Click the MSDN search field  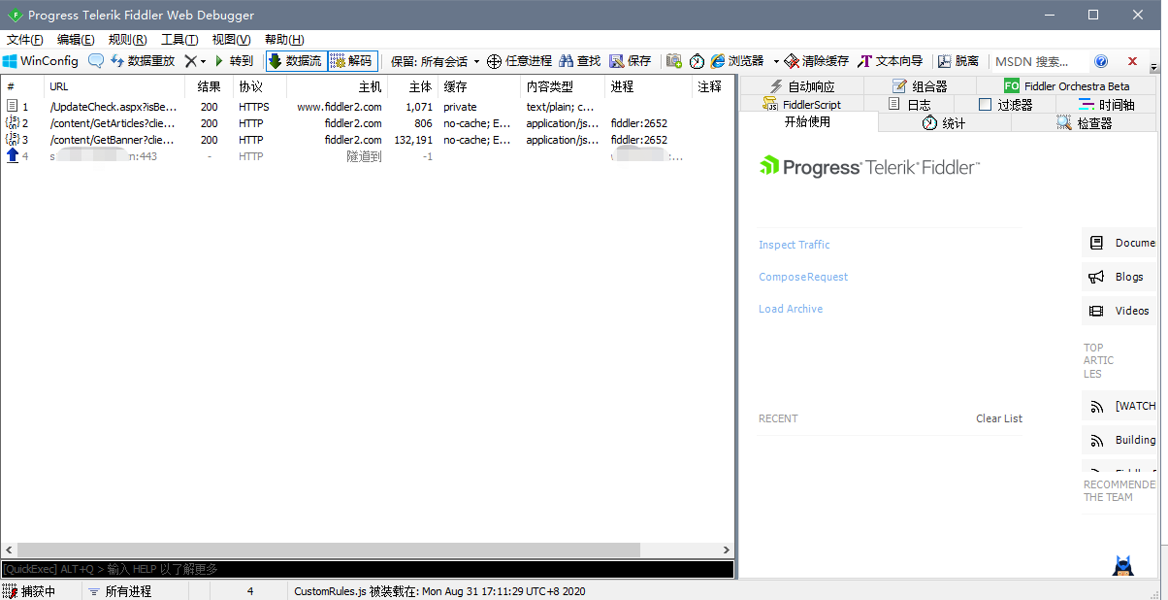pos(1038,61)
